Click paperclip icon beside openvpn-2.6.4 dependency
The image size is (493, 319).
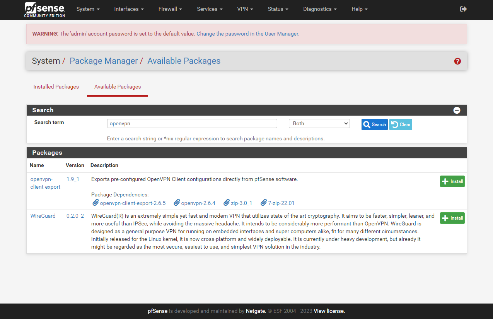177,202
